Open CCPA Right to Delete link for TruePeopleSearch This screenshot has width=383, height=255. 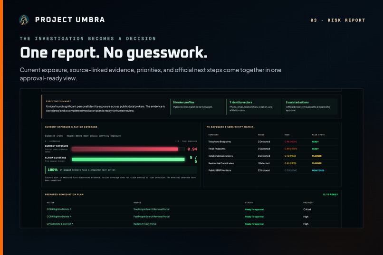click(x=59, y=209)
